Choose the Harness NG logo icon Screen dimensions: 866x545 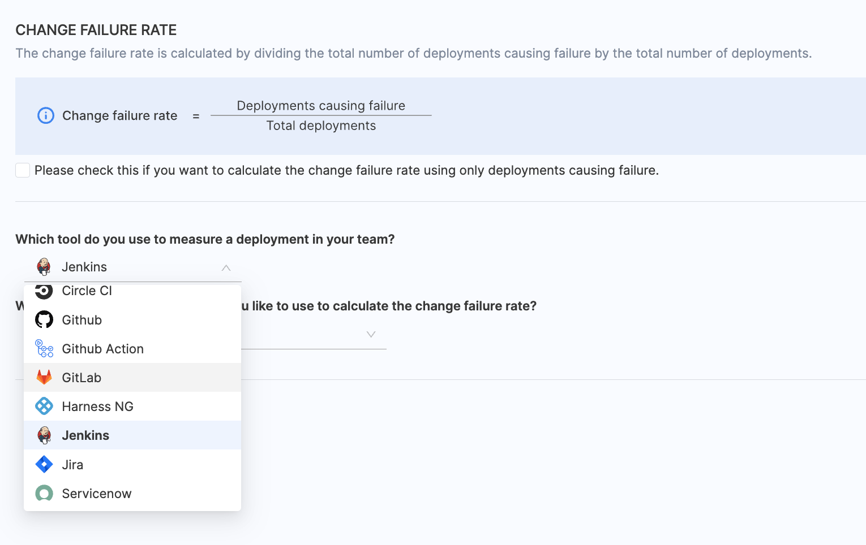[44, 406]
